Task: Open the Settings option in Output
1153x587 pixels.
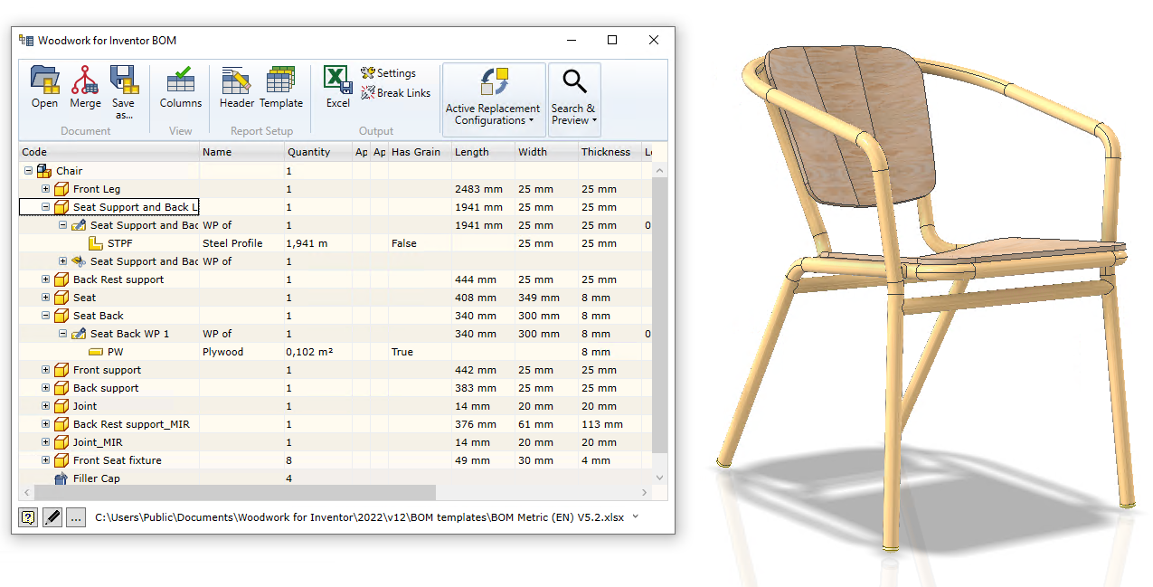Action: click(x=388, y=73)
